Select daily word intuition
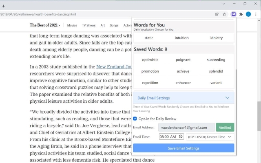The width and height of the screenshot is (261, 163). (x=181, y=38)
